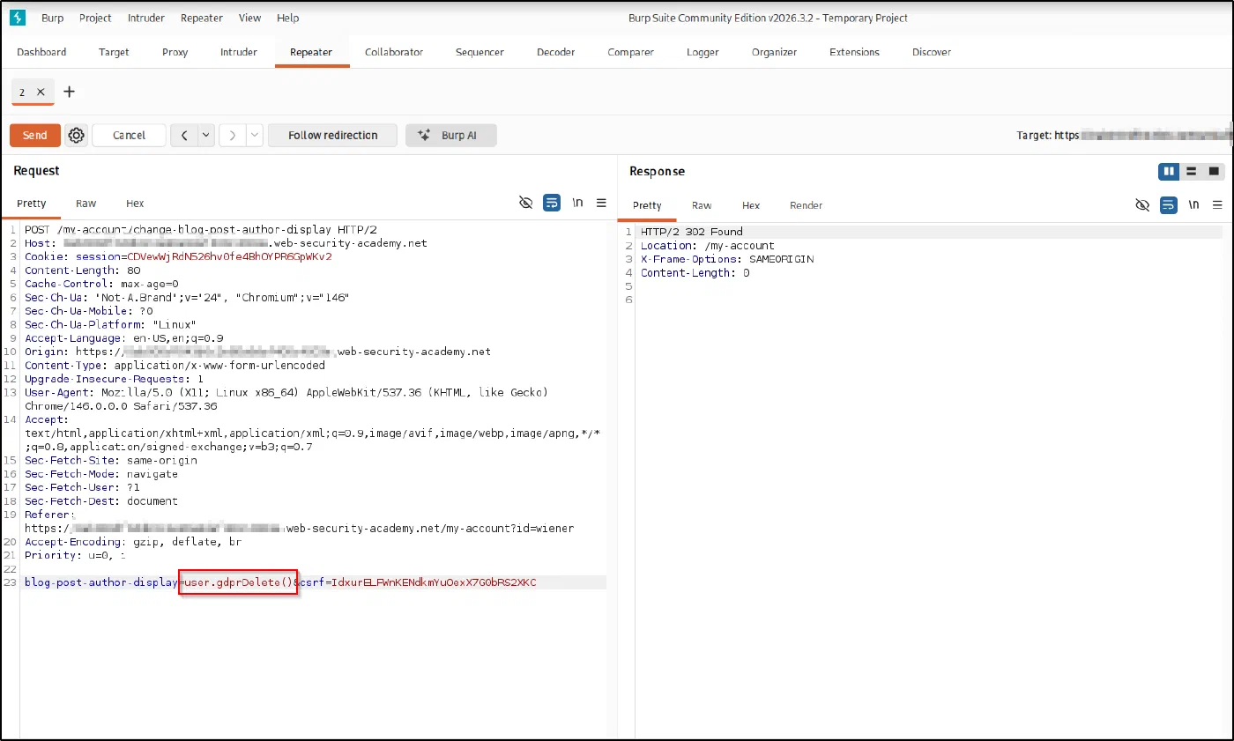Toggle show newlines \n in Response panel
This screenshot has width=1234, height=741.
pos(1193,205)
